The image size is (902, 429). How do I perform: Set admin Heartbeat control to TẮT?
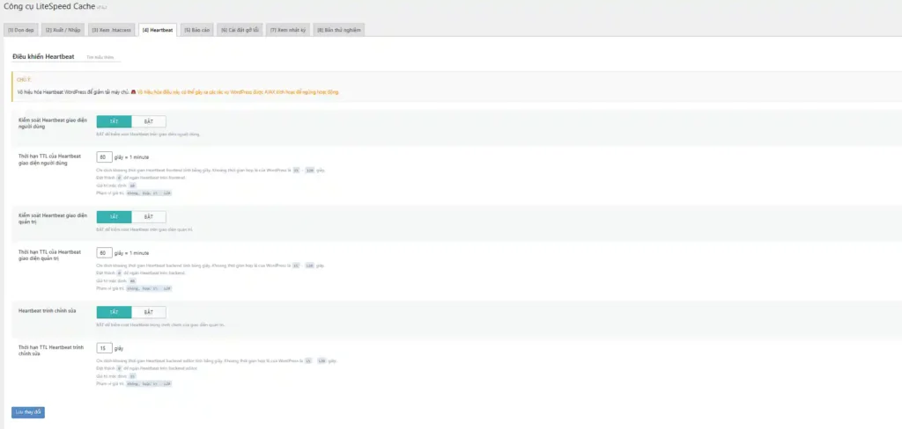pyautogui.click(x=114, y=217)
